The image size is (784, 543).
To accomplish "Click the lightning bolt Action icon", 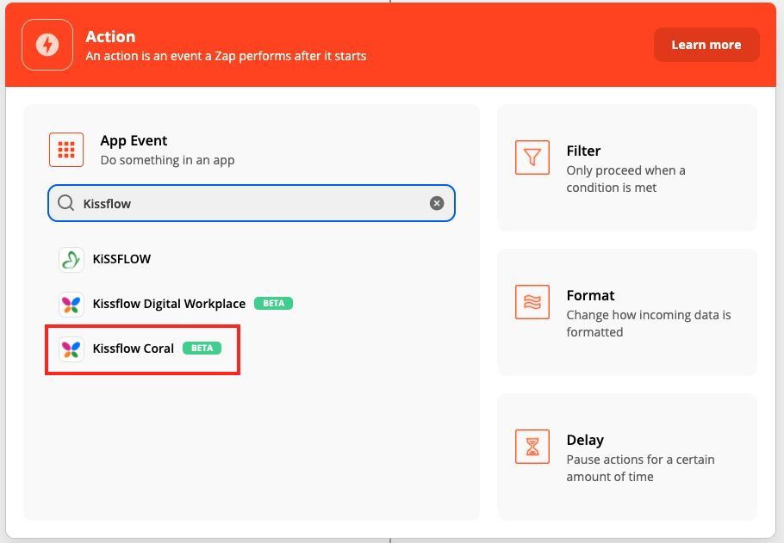I will pos(47,45).
